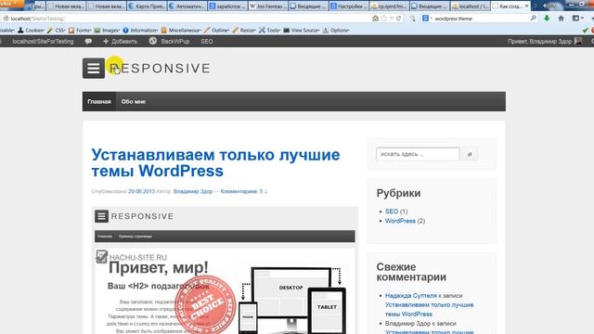
Task: Reload the page with the refresh icon
Action: point(398,19)
